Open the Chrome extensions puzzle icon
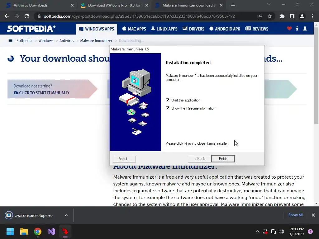319x239 pixels. pyautogui.click(x=282, y=16)
